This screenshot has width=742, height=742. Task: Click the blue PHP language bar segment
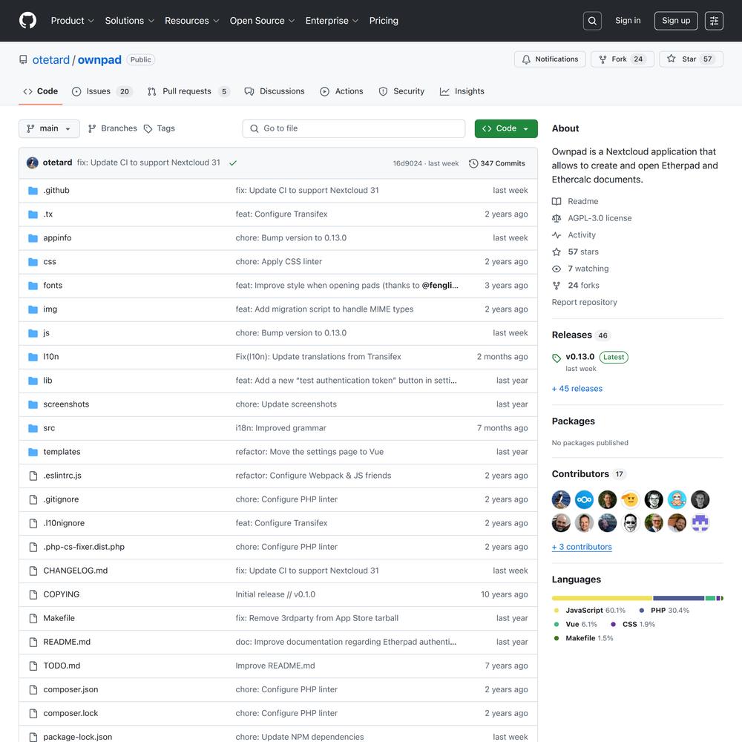click(x=679, y=599)
